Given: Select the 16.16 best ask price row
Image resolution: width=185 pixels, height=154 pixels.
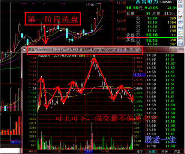Looking at the screenshot, I should coord(151,35).
